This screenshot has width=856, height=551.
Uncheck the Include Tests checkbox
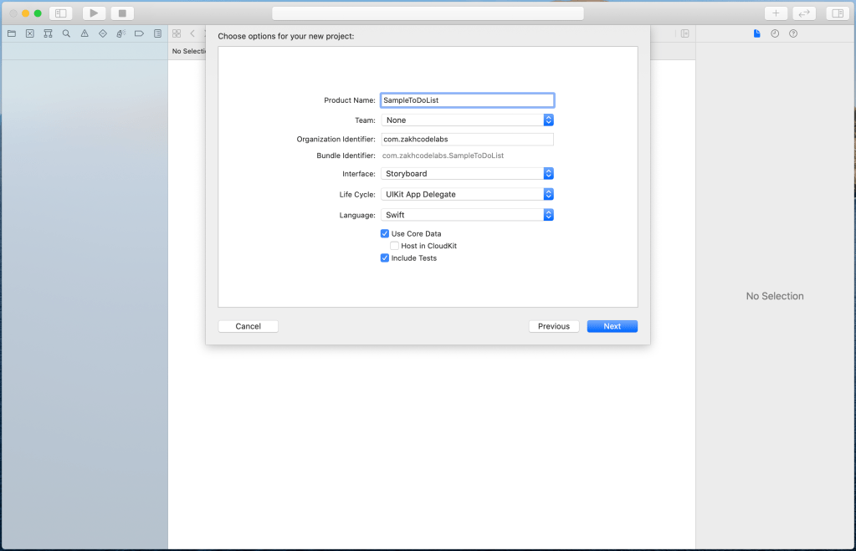[385, 258]
